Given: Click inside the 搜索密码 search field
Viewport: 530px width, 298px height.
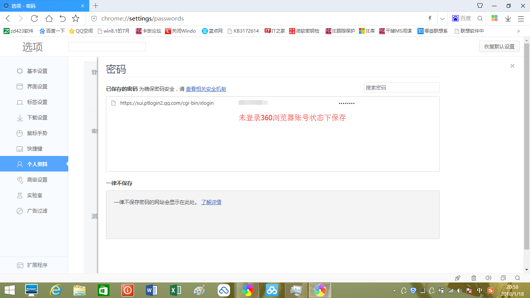Looking at the screenshot, I should tap(402, 87).
